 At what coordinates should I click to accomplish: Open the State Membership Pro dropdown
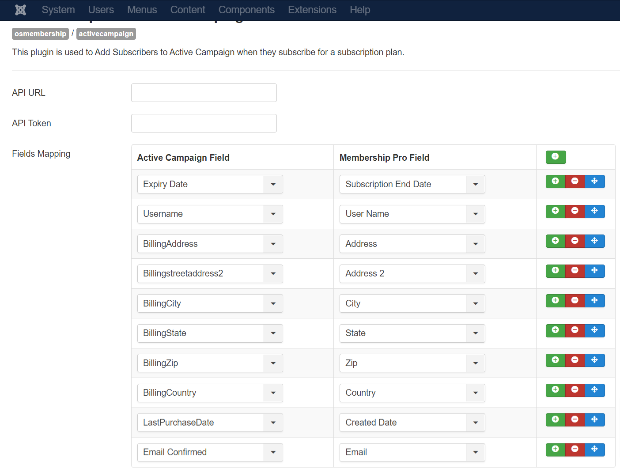pyautogui.click(x=412, y=333)
